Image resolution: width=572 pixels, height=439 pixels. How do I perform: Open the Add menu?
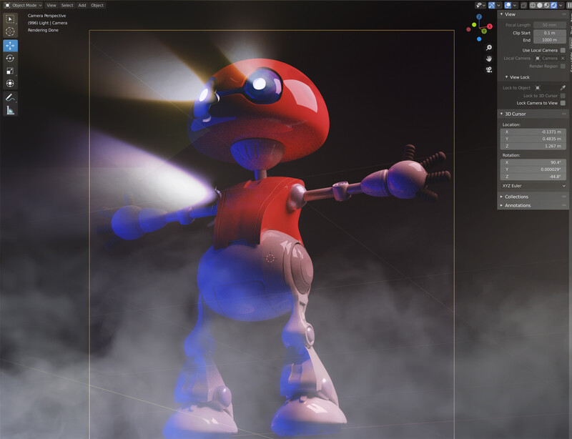tap(82, 6)
